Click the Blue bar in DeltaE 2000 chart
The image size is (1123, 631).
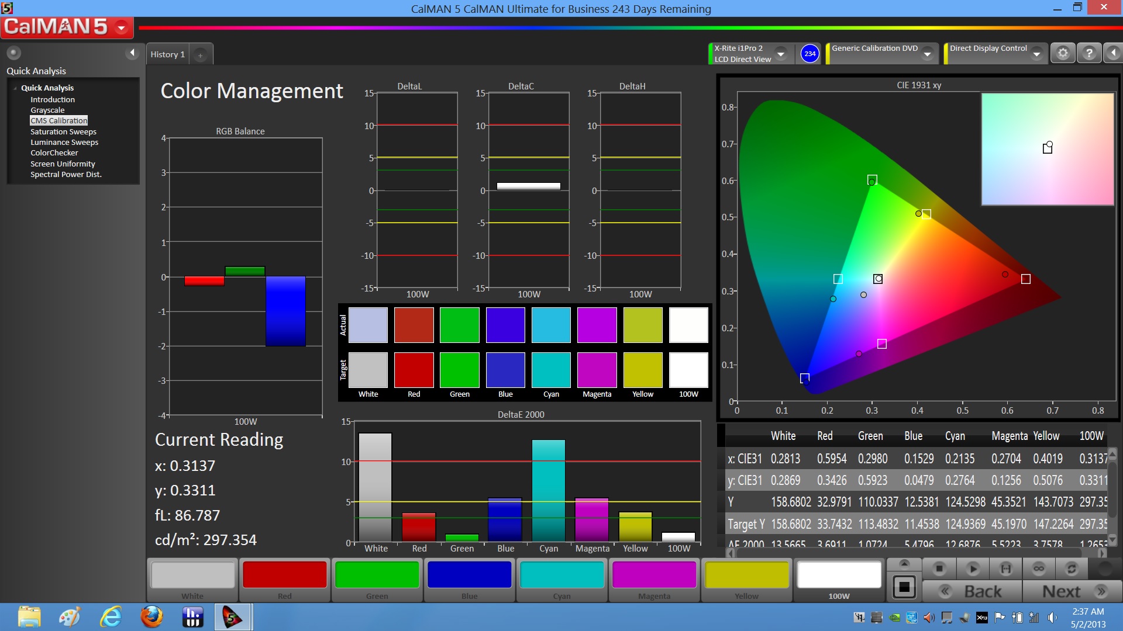coord(505,519)
